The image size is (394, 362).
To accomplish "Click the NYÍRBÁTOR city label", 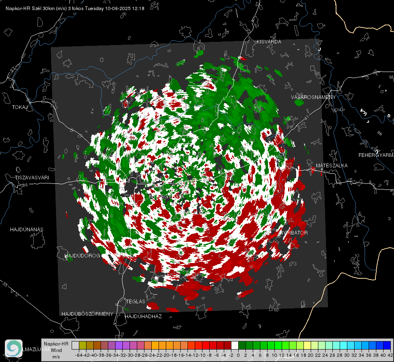I will coord(293,233).
